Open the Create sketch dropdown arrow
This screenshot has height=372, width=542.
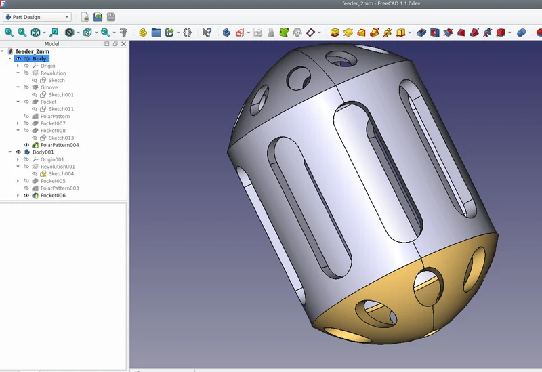[x=249, y=33]
